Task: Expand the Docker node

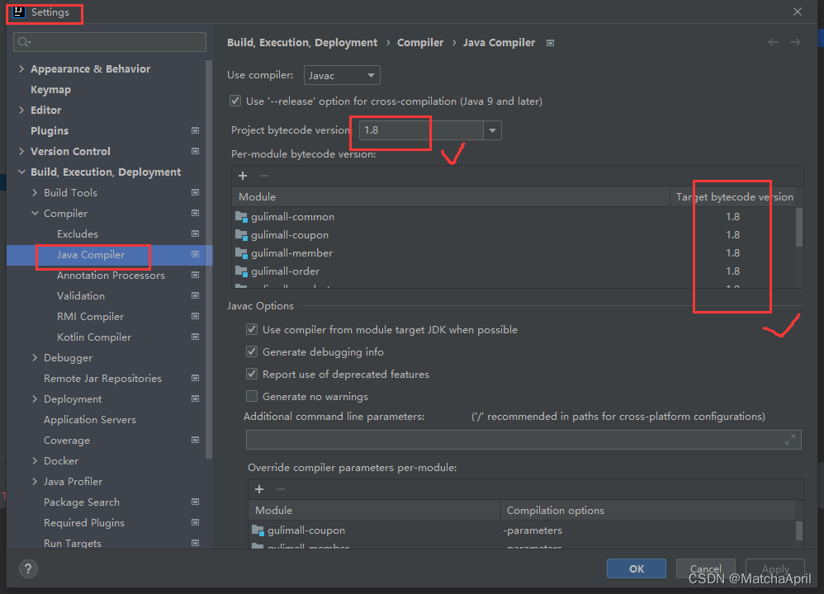Action: [x=35, y=460]
